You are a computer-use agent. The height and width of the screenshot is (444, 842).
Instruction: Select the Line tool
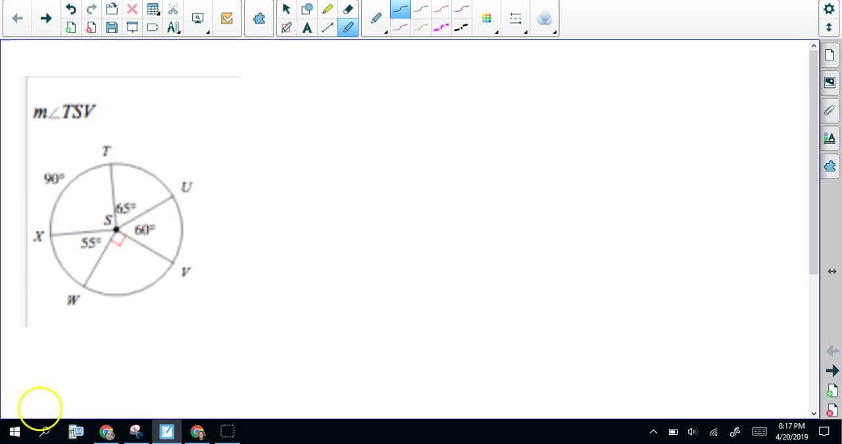(x=328, y=28)
